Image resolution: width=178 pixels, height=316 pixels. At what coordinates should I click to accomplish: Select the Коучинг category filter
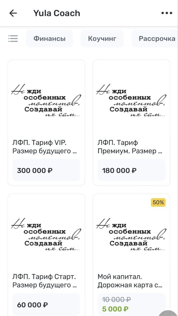[102, 38]
